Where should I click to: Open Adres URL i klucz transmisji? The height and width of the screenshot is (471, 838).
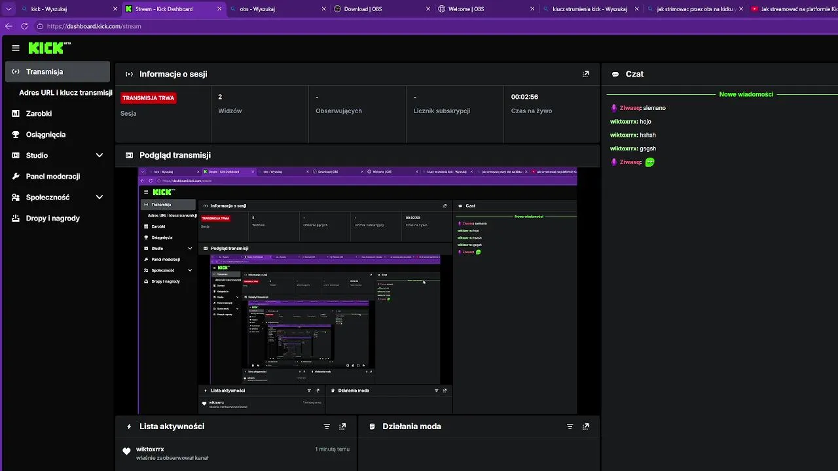[65, 92]
